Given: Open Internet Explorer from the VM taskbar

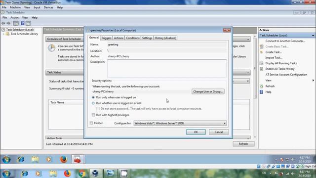Looking at the screenshot, I should click(21, 159).
